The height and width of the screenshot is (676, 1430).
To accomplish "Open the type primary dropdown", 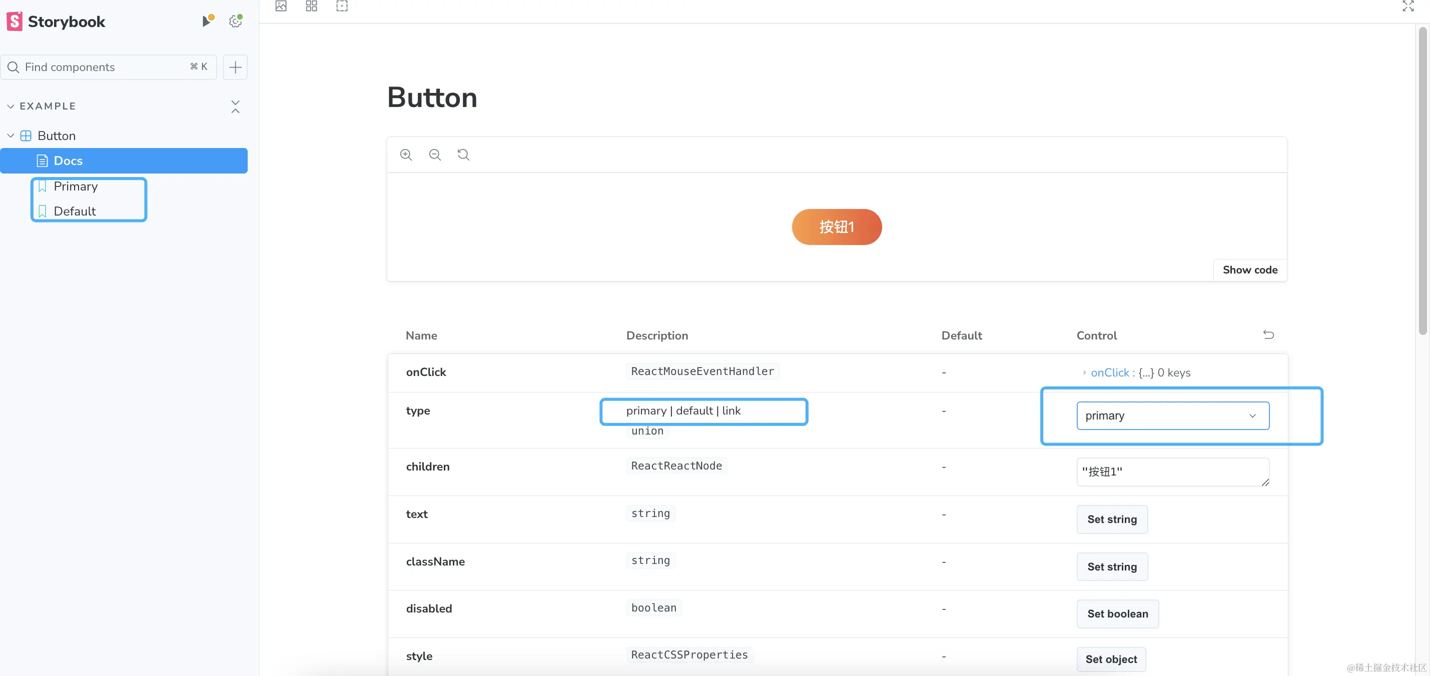I will click(1172, 415).
